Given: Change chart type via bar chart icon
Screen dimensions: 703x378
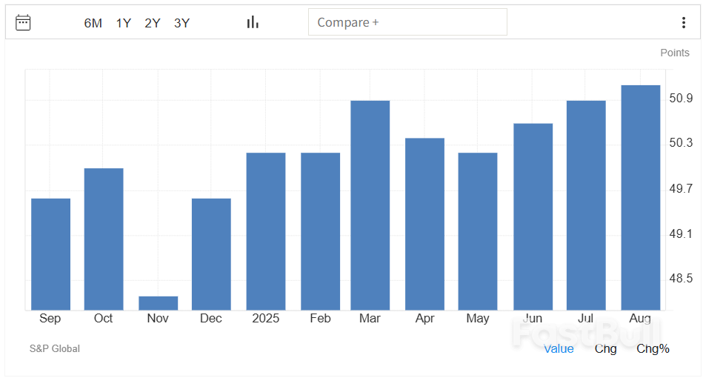Looking at the screenshot, I should (253, 22).
